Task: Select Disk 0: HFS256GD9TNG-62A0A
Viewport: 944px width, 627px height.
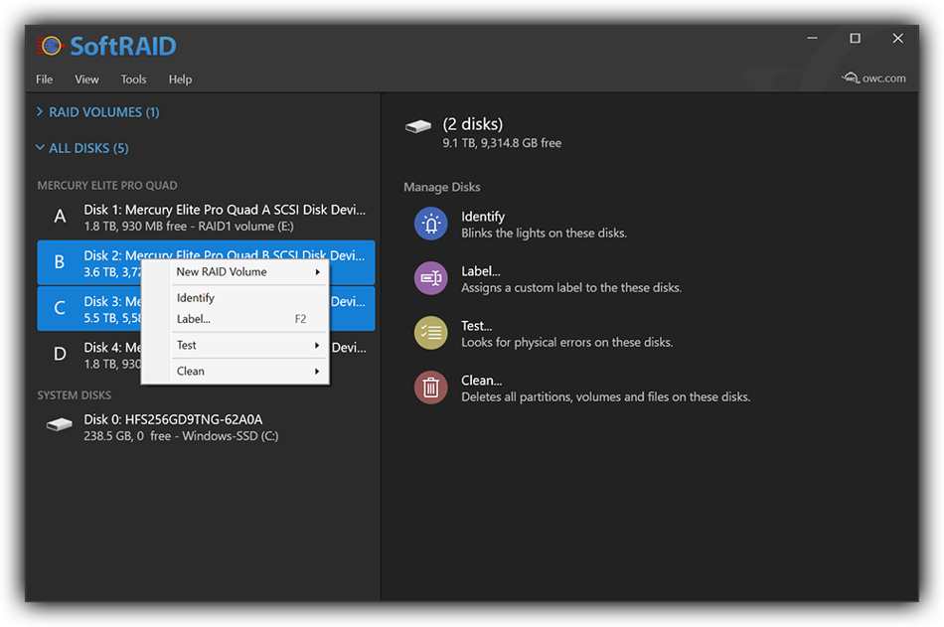Action: point(206,427)
